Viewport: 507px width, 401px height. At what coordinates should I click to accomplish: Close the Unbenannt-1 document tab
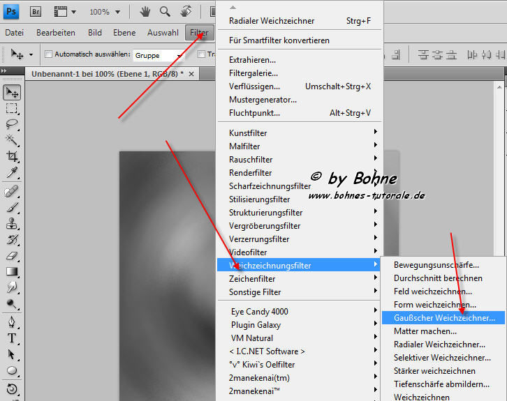[x=191, y=73]
